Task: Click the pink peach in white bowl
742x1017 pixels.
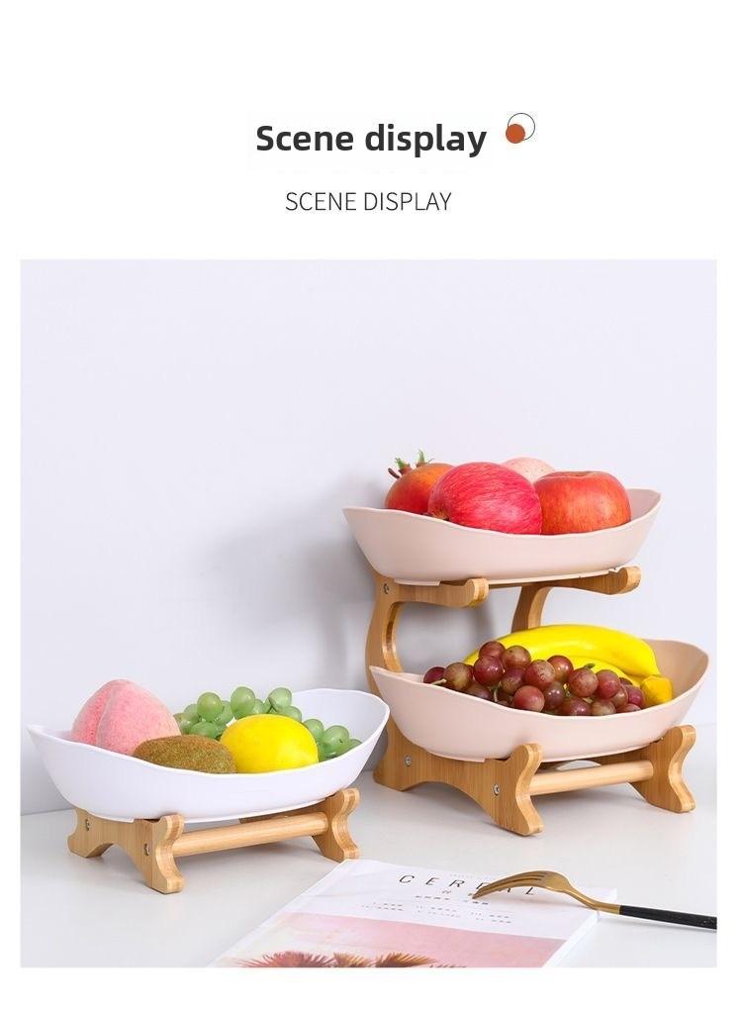Action: 123,717
